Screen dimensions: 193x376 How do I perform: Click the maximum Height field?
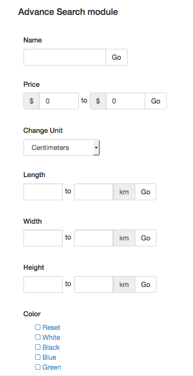[94, 284]
